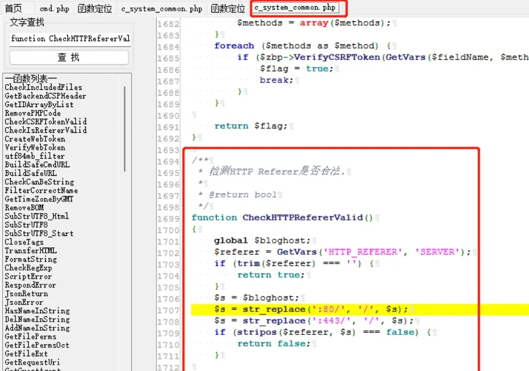Select the second 函数定位 tab

click(x=228, y=9)
